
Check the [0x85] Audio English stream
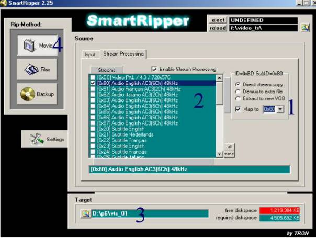93,111
